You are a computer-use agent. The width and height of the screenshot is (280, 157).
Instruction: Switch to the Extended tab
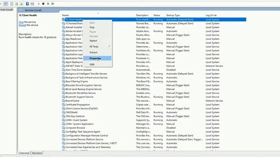[x=24, y=153]
